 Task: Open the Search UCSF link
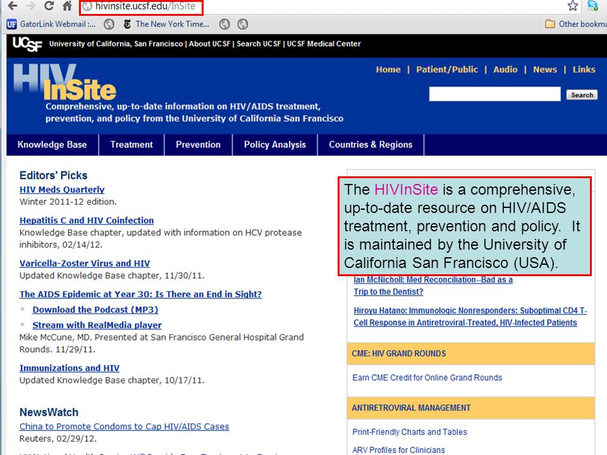(259, 44)
